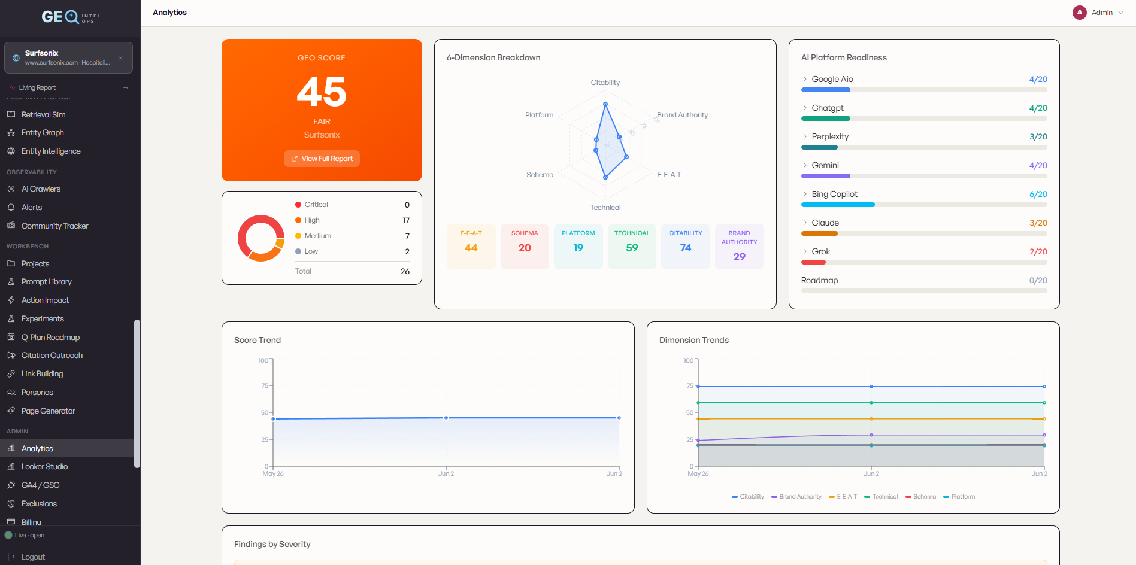The image size is (1136, 565).
Task: Click the arrow next to Living Report
Action: point(126,87)
